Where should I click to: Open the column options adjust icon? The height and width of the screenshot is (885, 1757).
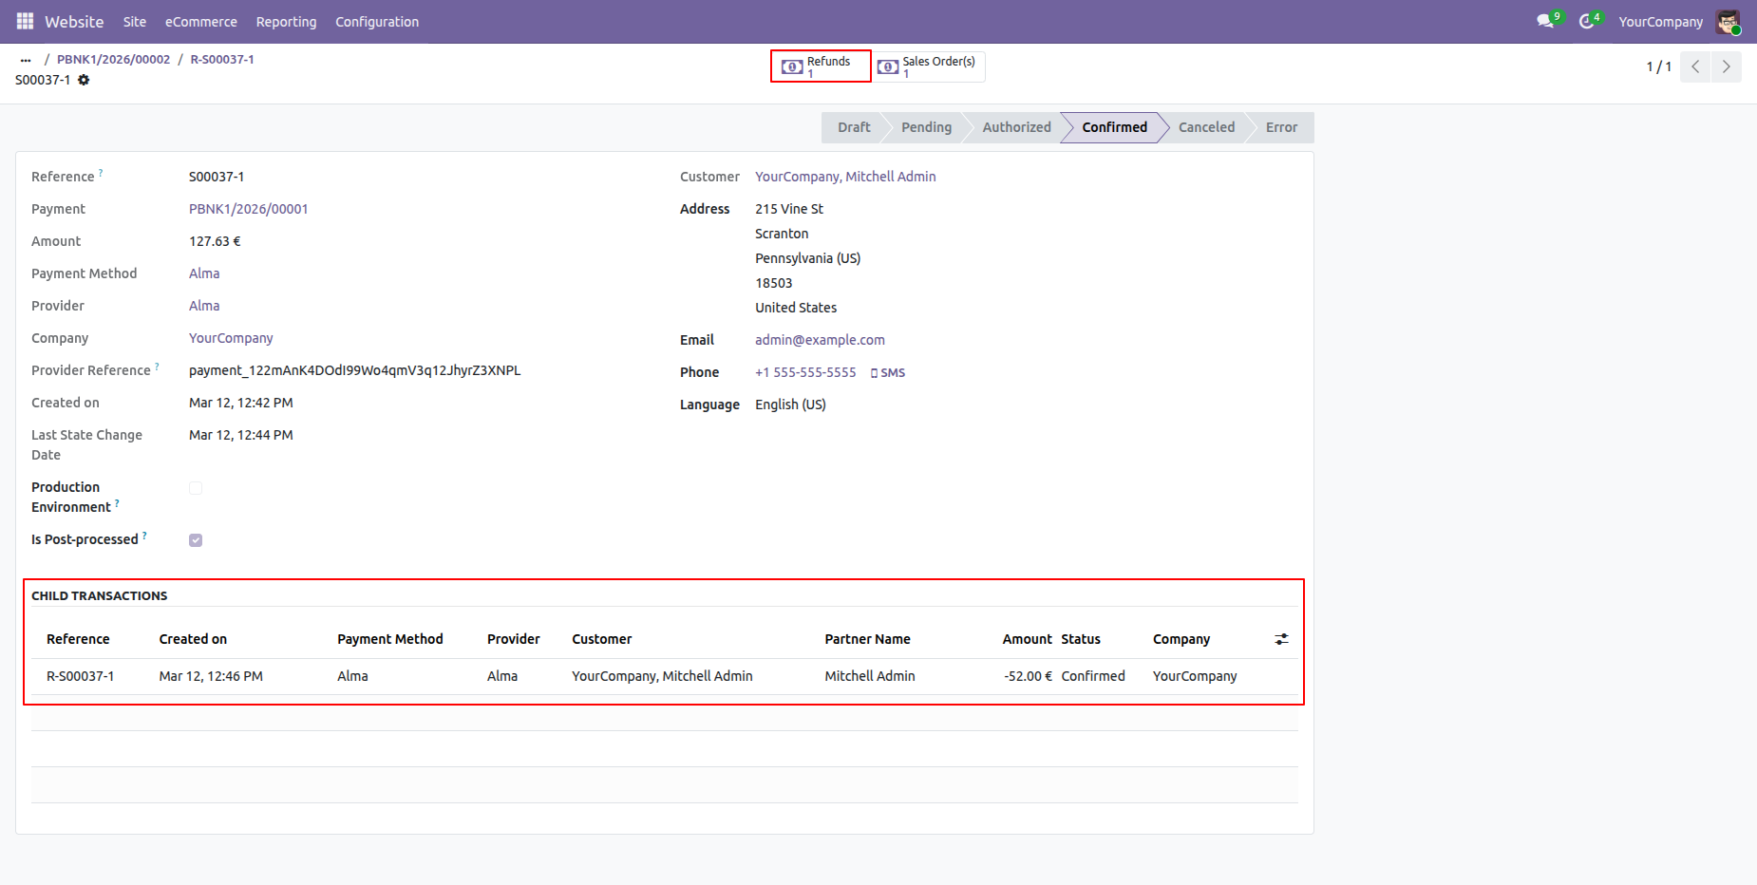(1281, 639)
